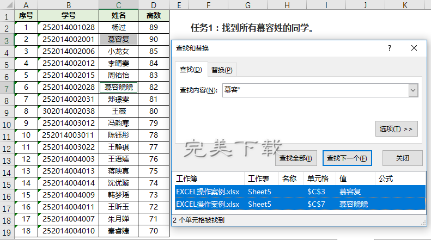This screenshot has width=431, height=240.
Task: Select the cell containing 蒋映真
Action: (118, 171)
